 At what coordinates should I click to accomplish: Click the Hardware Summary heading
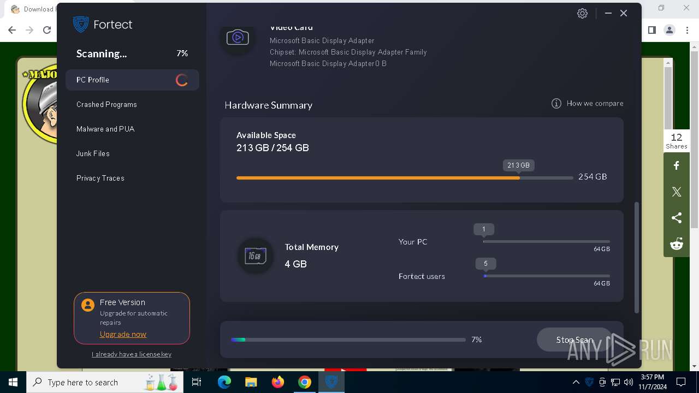[268, 105]
